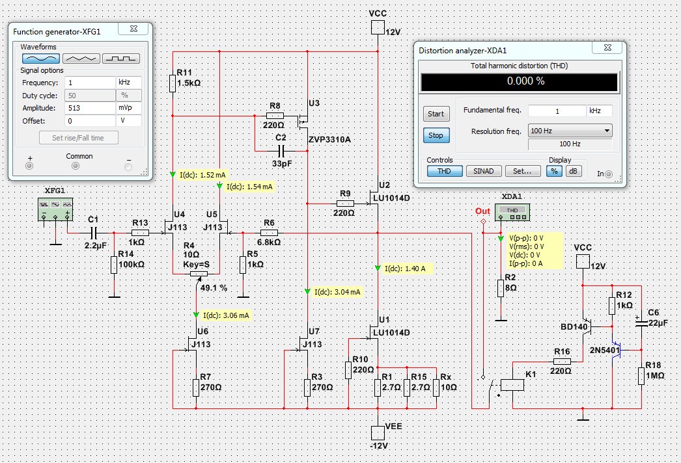Click the Out probe connector
The image size is (681, 463).
[x=483, y=221]
